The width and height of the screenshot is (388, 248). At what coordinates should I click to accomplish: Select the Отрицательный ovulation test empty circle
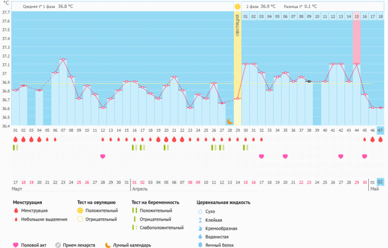80,220
